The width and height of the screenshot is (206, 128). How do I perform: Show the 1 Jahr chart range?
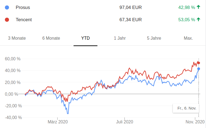[120, 38]
